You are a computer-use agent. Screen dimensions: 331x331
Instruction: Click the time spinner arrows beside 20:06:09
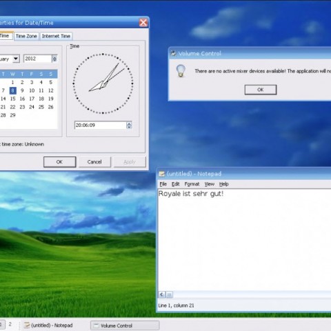(129, 125)
